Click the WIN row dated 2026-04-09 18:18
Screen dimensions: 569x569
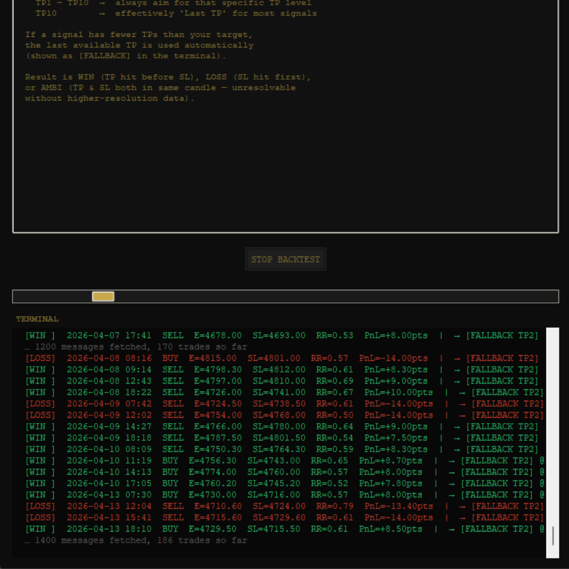281,438
